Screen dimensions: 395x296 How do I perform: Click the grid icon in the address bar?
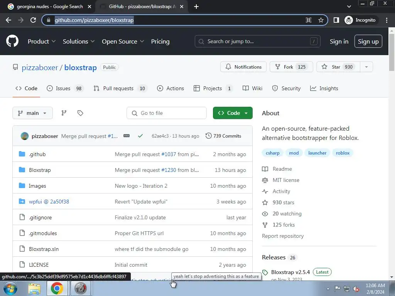(308, 20)
